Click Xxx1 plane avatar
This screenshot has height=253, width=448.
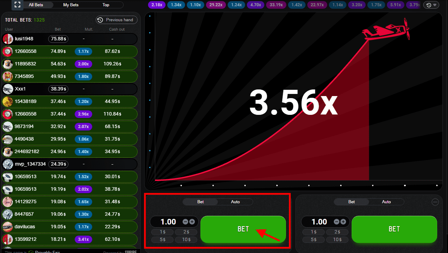[8, 89]
